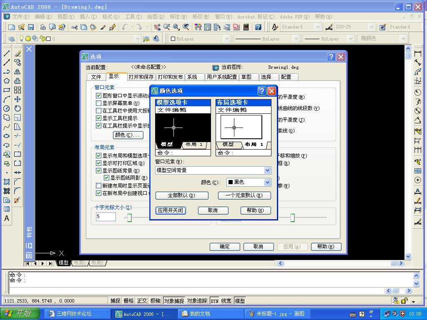The image size is (427, 320).
Task: Click 颜色(C)... button
Action: point(128,135)
